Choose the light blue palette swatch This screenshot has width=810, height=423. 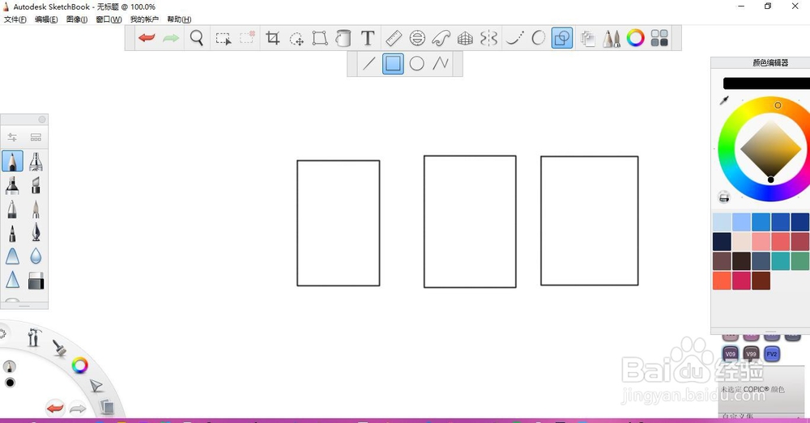point(723,222)
